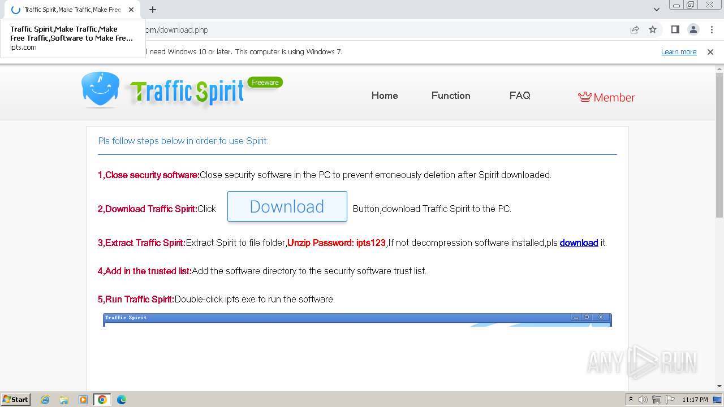
Task: Click the '4,Add in the trusted list:' heading
Action: tap(145, 271)
